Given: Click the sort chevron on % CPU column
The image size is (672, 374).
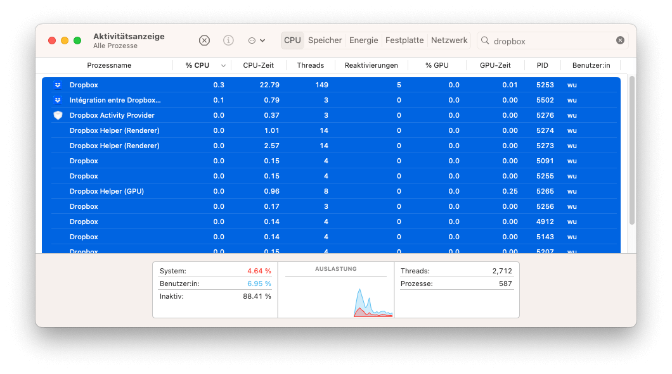Looking at the screenshot, I should pyautogui.click(x=223, y=65).
